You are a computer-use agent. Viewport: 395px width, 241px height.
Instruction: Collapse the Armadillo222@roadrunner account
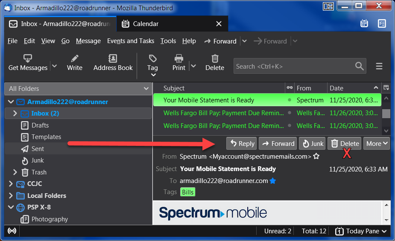pos(11,102)
